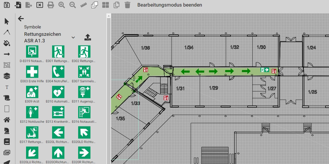The image size is (329, 164).
Task: Click the save floppy disk icon
Action: 7,5
